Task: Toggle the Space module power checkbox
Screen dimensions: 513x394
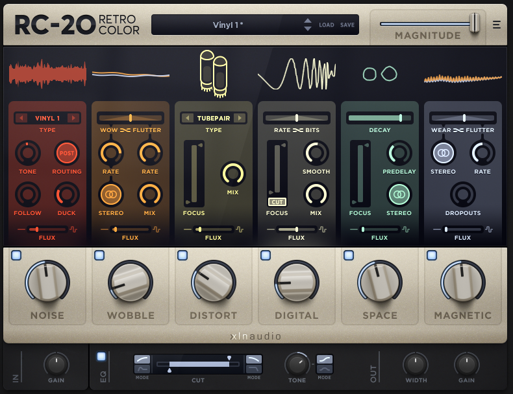Action: [349, 255]
